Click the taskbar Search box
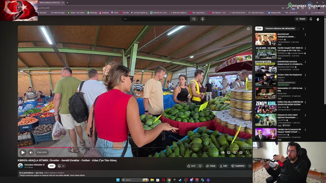The image size is (326, 183). point(135,180)
